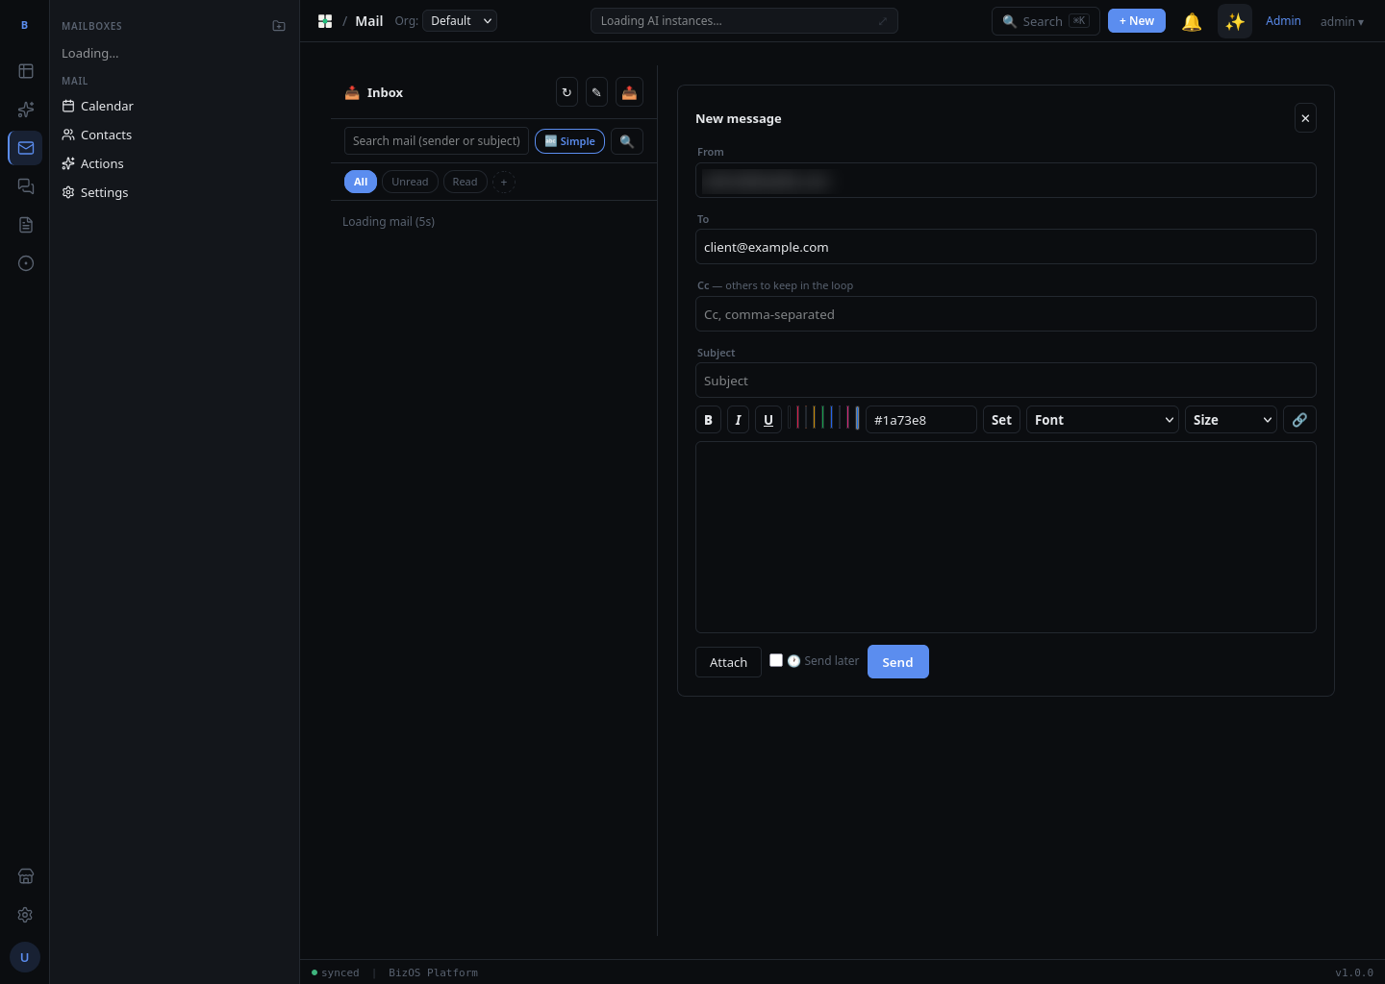
Task: Click the B logo at top left
Action: (x=25, y=25)
